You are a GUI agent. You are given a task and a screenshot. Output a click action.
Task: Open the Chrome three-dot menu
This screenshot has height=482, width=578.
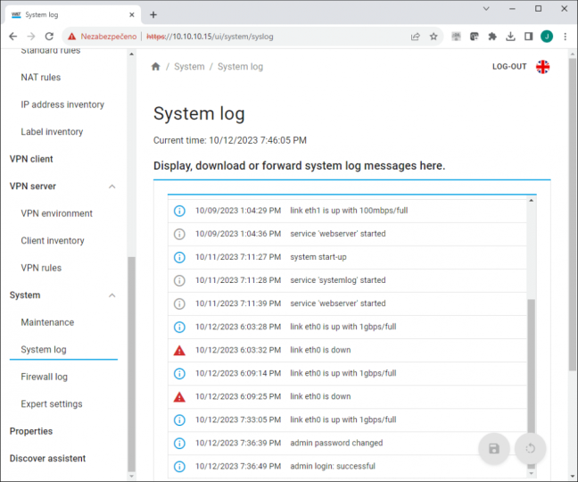[x=566, y=36]
